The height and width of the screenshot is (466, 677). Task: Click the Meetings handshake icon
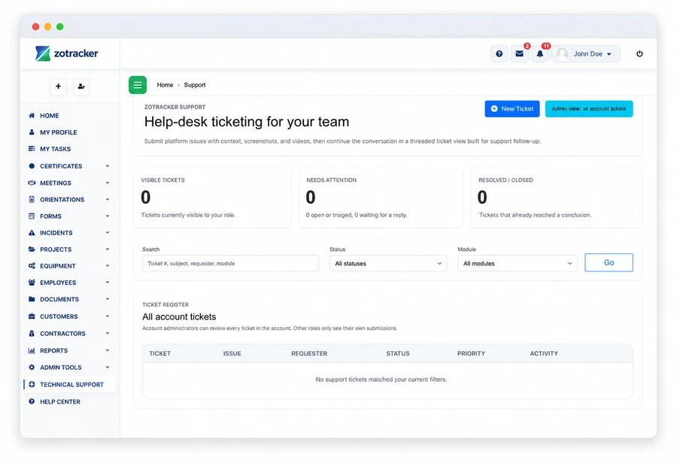point(32,183)
